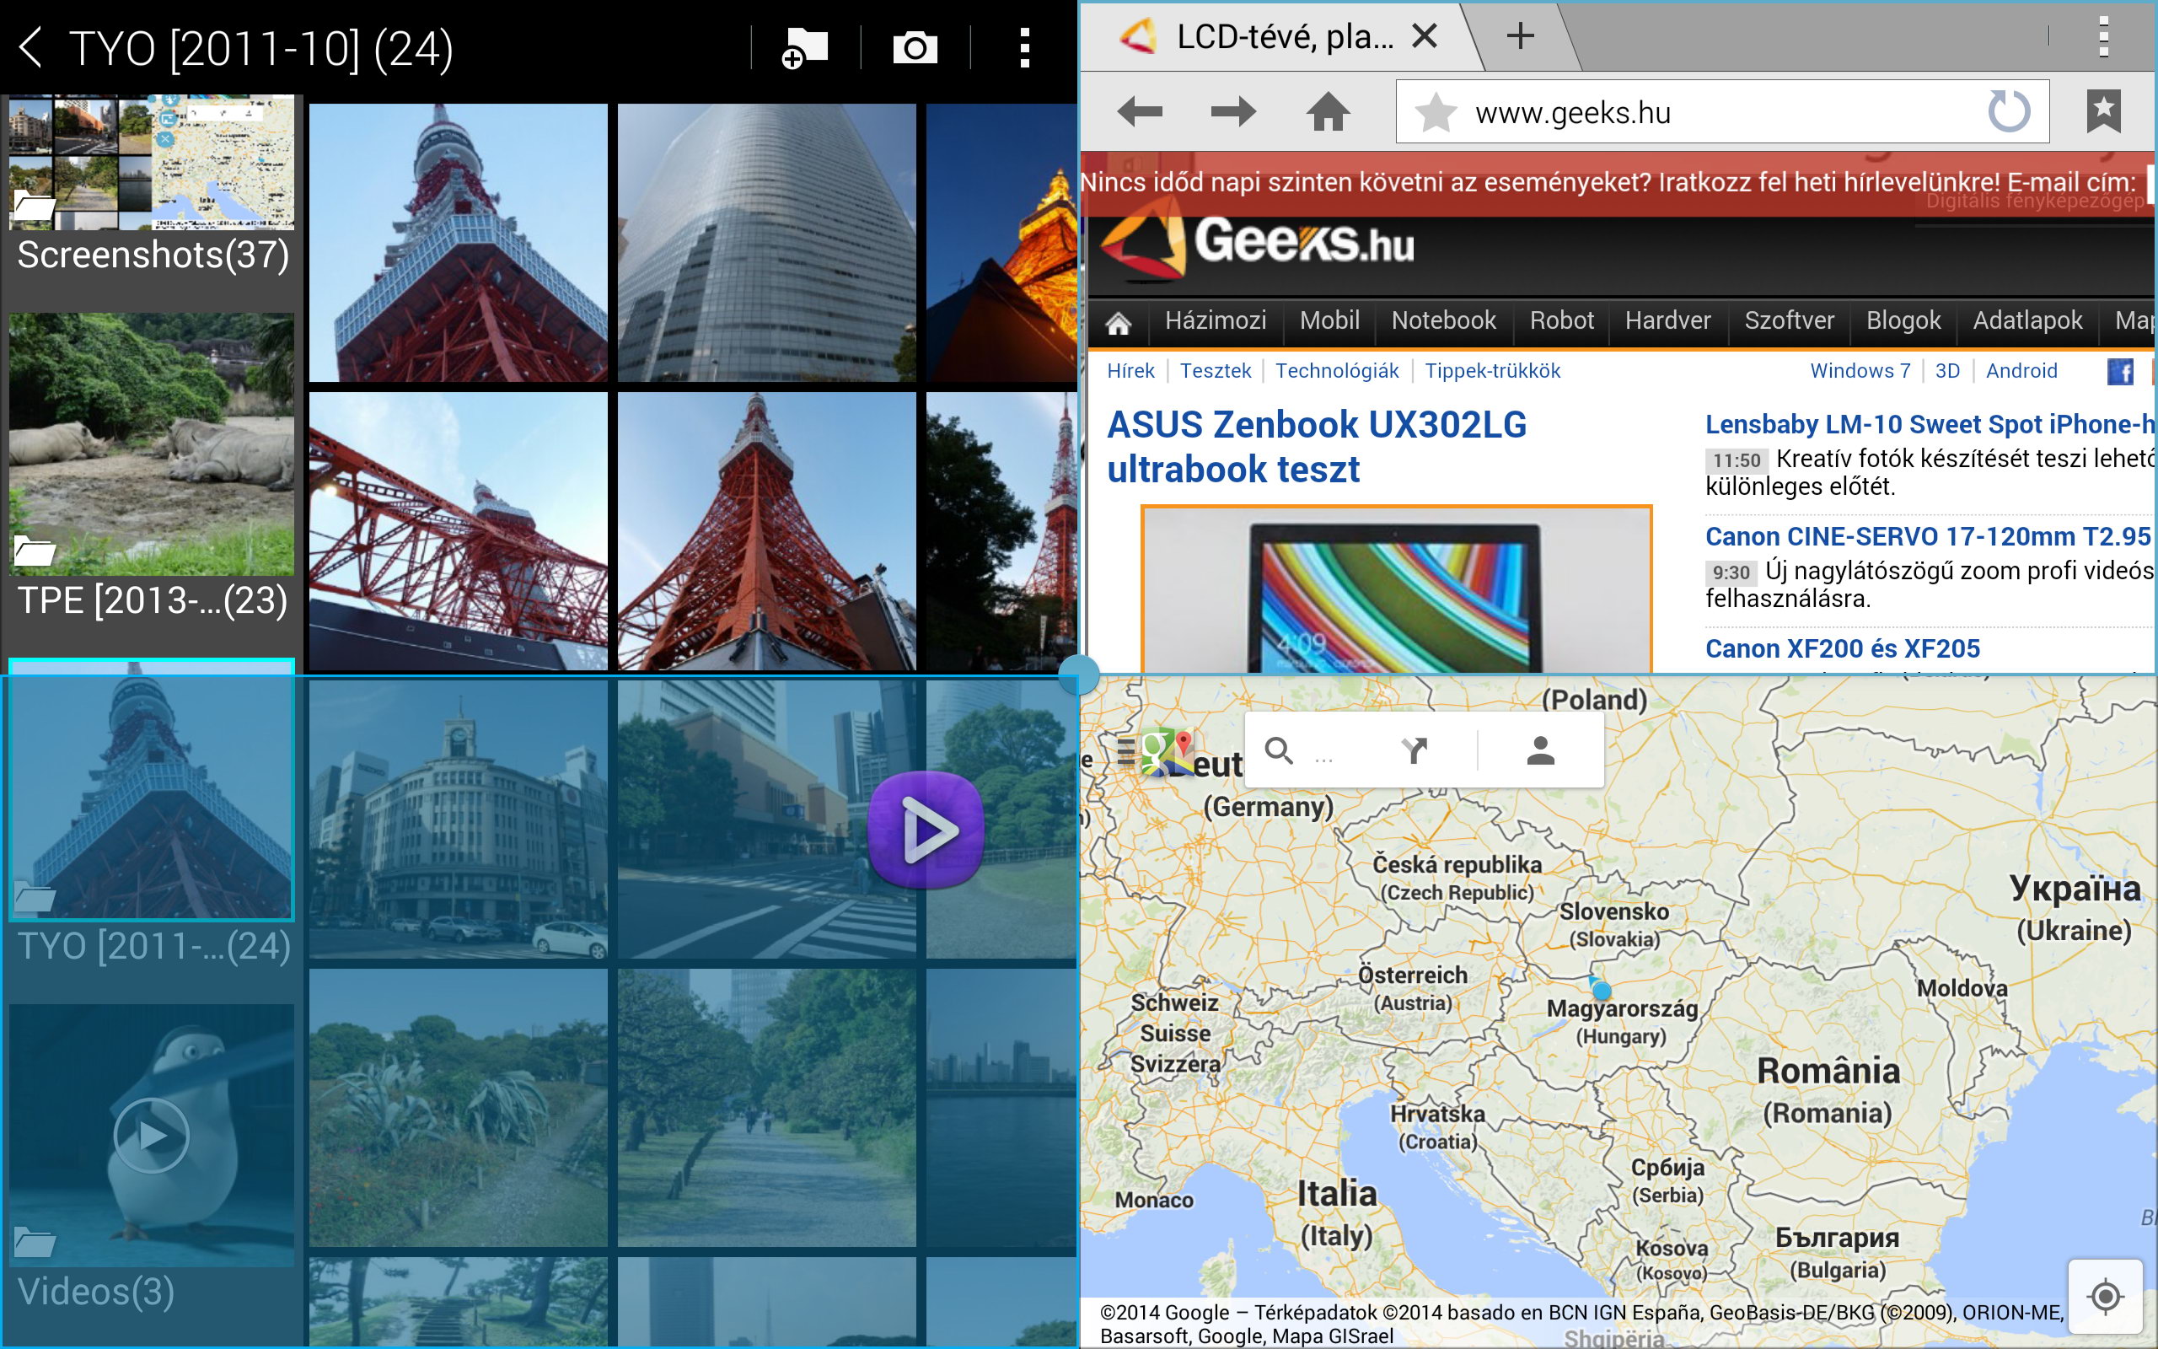Image resolution: width=2158 pixels, height=1349 pixels.
Task: Open the Hardver menu item
Action: pyautogui.click(x=1667, y=320)
